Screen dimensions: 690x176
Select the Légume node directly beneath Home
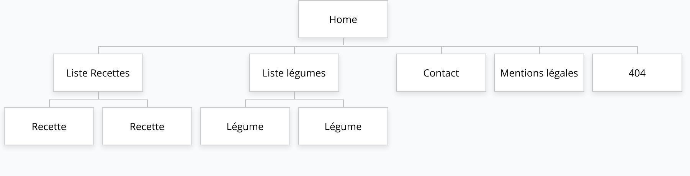pyautogui.click(x=343, y=126)
